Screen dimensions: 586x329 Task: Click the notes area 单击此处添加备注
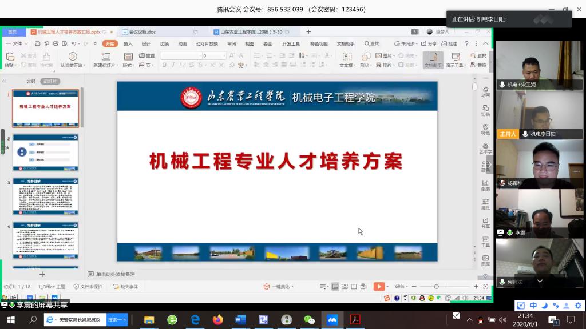(x=116, y=274)
